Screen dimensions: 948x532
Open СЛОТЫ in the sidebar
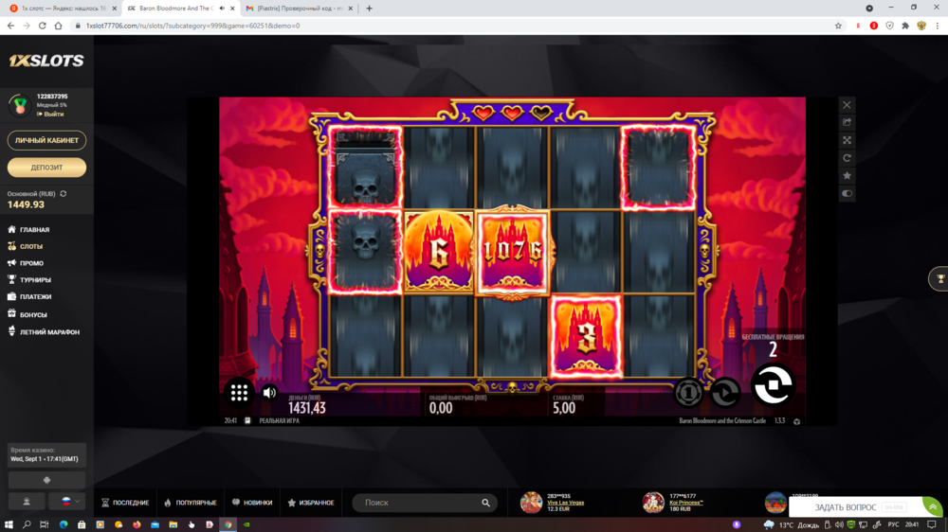pyautogui.click(x=31, y=246)
